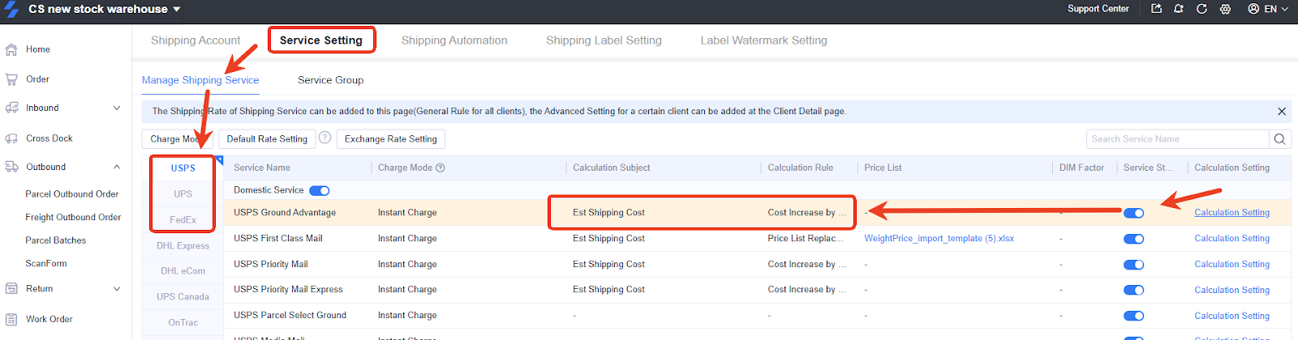
Task: Disable USPS Ground Advantage service status
Action: pos(1133,213)
